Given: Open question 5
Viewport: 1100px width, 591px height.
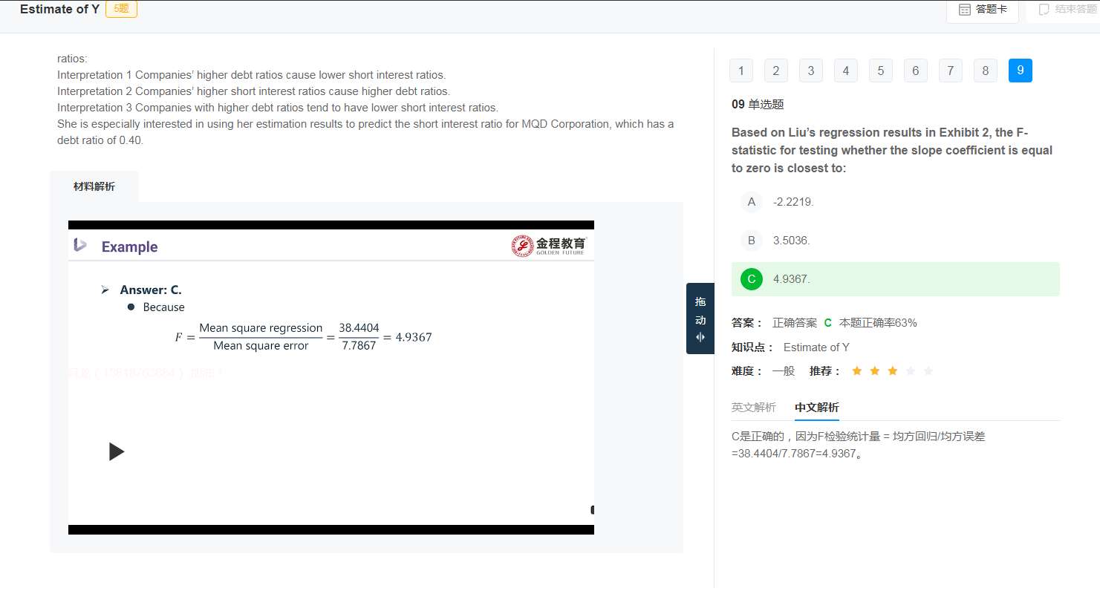Looking at the screenshot, I should pos(880,71).
